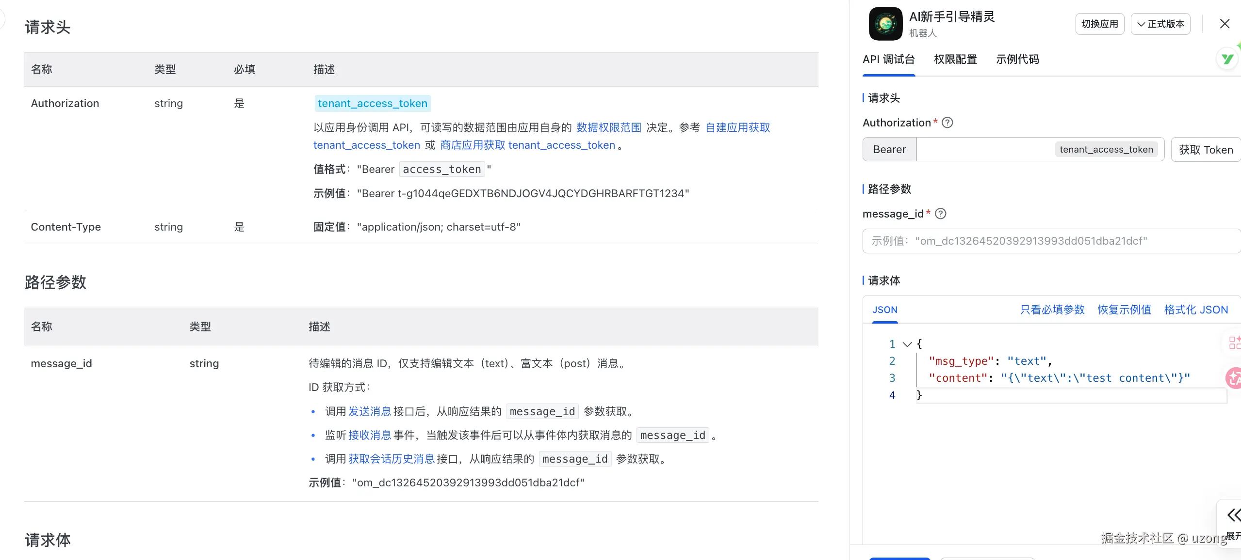
Task: Click the help icon beside message_id
Action: pos(940,214)
